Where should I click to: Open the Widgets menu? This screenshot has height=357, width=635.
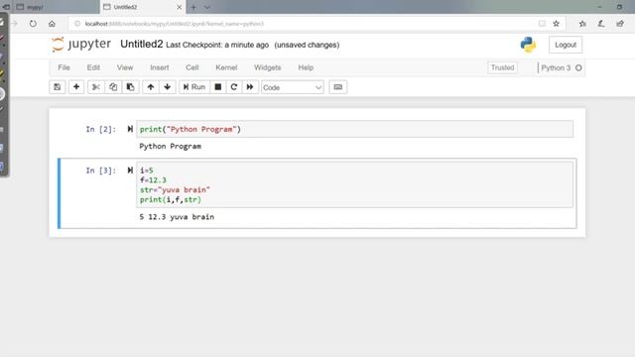click(x=267, y=67)
